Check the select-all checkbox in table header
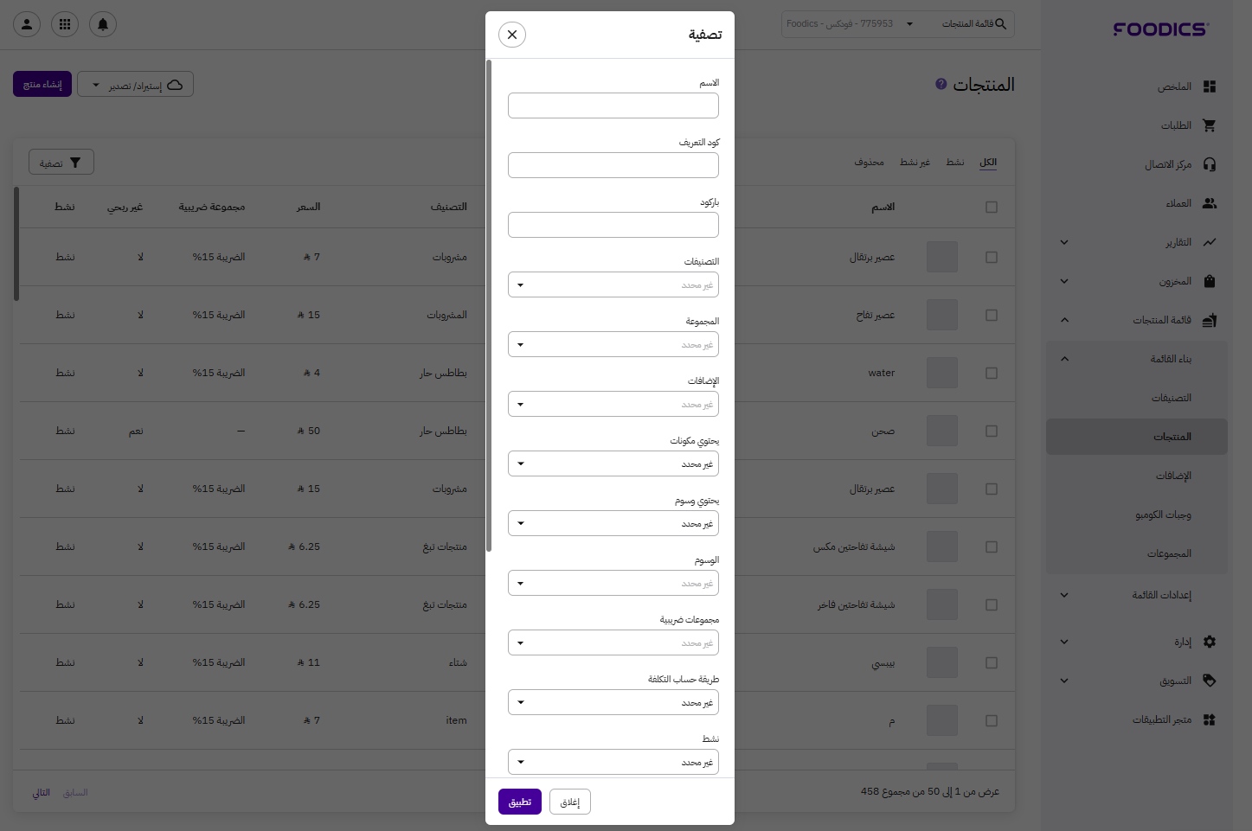The image size is (1252, 831). [992, 208]
